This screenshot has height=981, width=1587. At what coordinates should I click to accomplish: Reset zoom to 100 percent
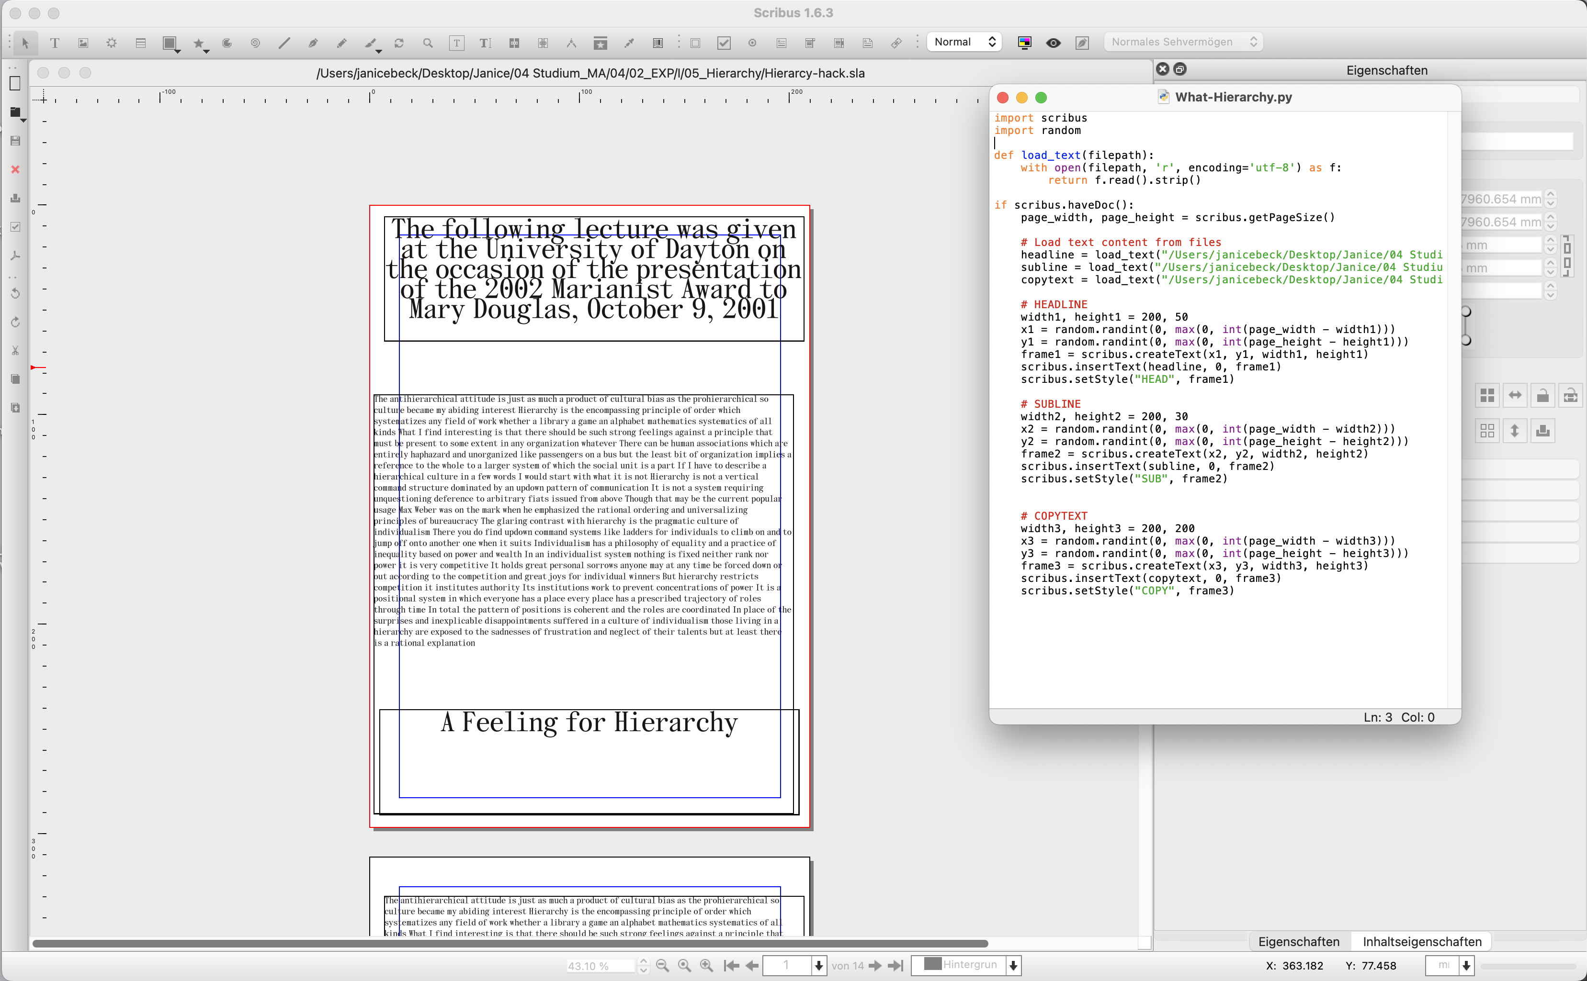point(685,965)
